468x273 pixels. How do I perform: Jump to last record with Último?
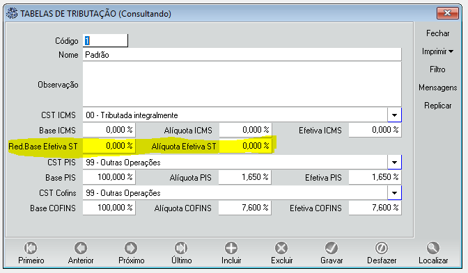(x=181, y=253)
